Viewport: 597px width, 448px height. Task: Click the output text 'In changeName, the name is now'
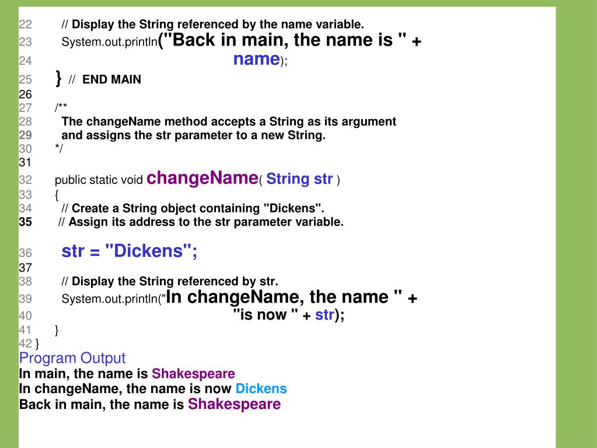pyautogui.click(x=125, y=389)
